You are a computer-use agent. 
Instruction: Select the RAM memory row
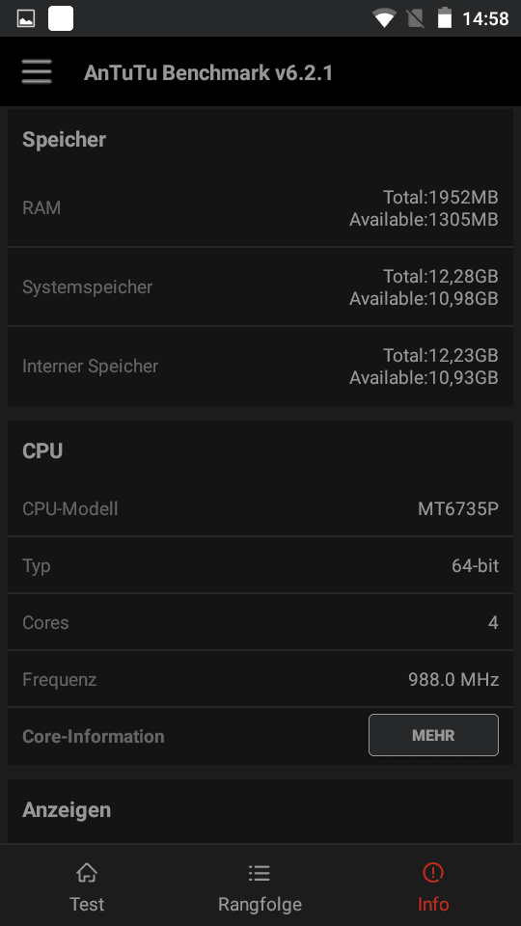(260, 208)
